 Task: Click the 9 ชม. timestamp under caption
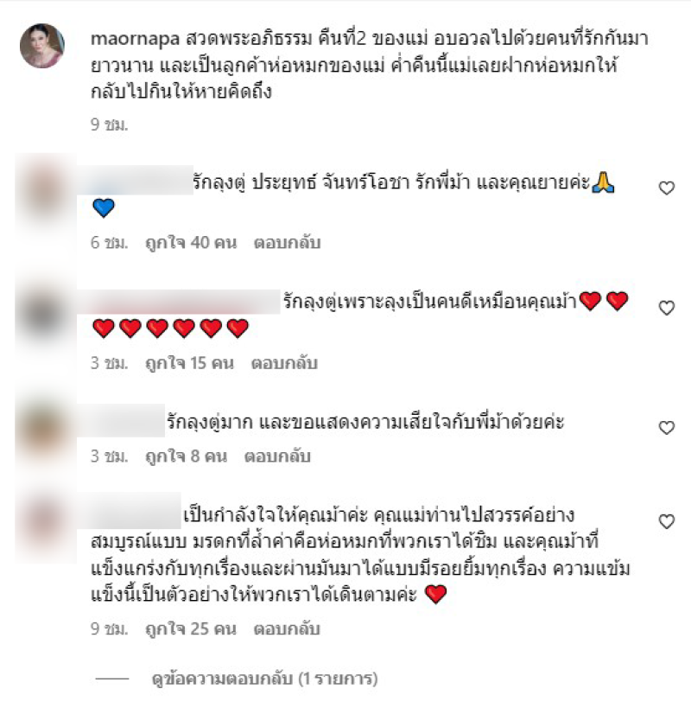[x=109, y=124]
